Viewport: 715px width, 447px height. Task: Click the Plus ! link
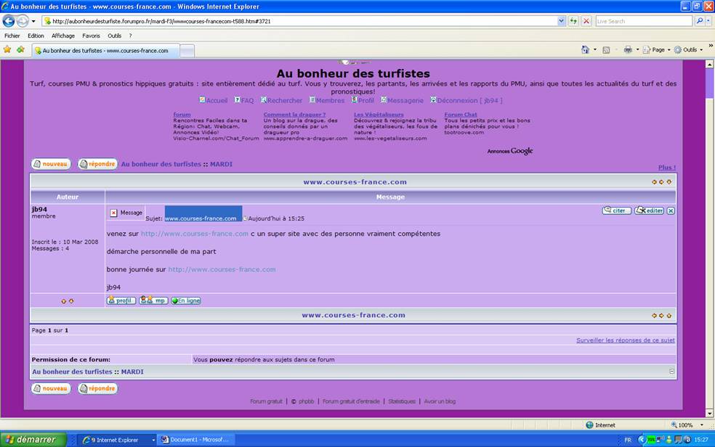click(x=667, y=168)
